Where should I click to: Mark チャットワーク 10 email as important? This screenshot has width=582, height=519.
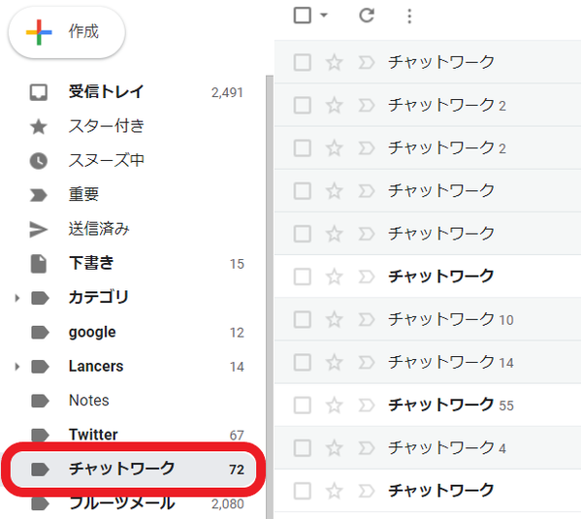tap(367, 319)
